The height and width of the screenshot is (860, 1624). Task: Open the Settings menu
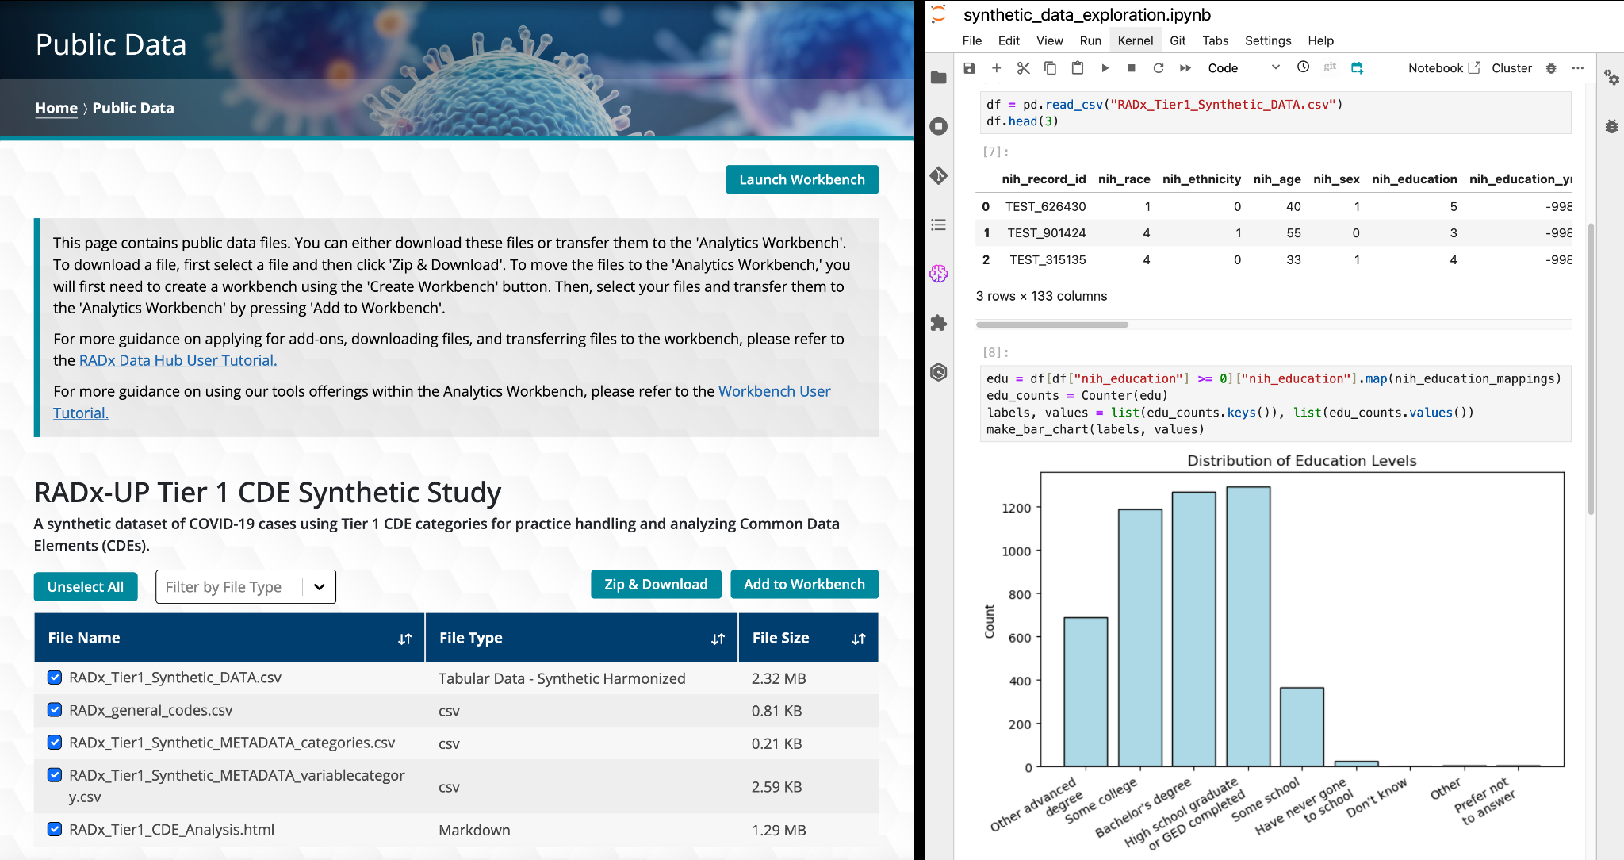(1268, 40)
